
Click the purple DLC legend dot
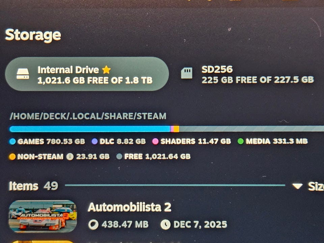click(x=94, y=141)
